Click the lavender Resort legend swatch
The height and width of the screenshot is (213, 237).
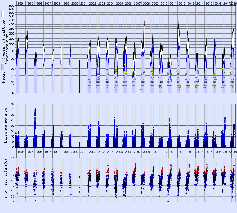point(2,67)
